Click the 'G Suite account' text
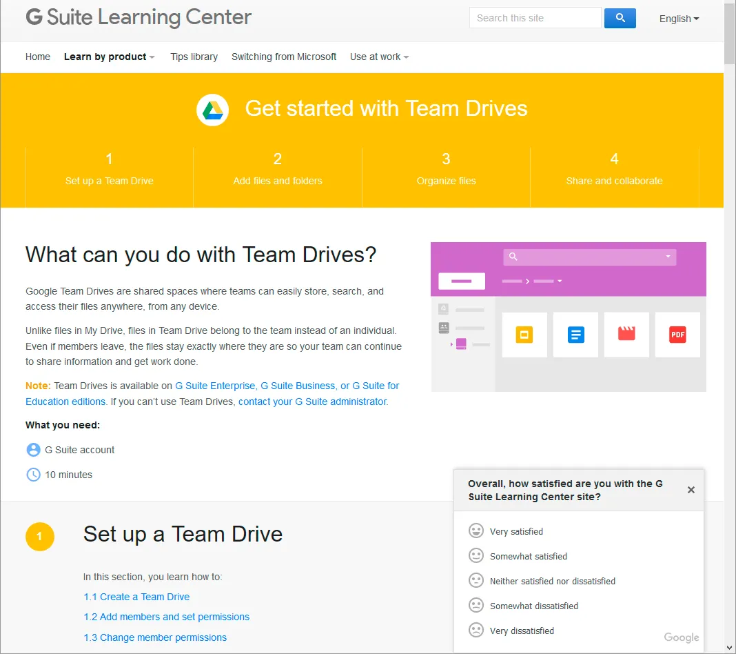 coord(80,450)
